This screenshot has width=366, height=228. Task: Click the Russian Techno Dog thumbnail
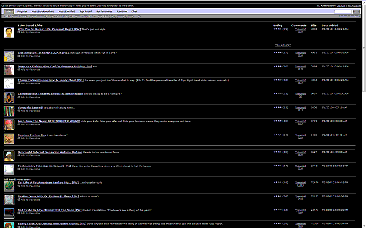pyautogui.click(x=9, y=139)
